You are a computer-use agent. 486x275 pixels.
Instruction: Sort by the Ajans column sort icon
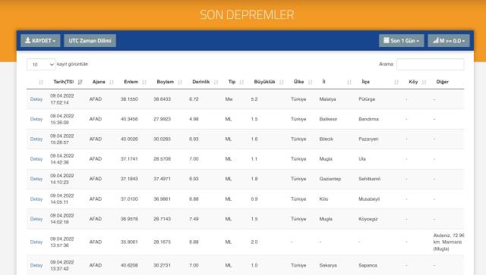(112, 82)
